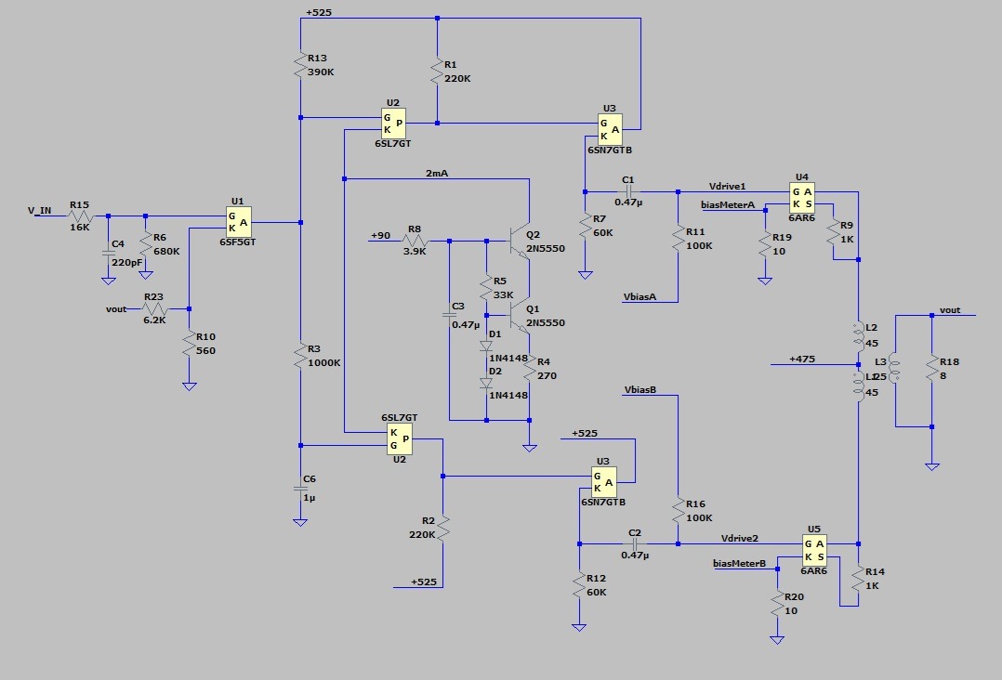1002x680 pixels.
Task: Select resistor R19 10 ohm symbol
Action: click(765, 244)
